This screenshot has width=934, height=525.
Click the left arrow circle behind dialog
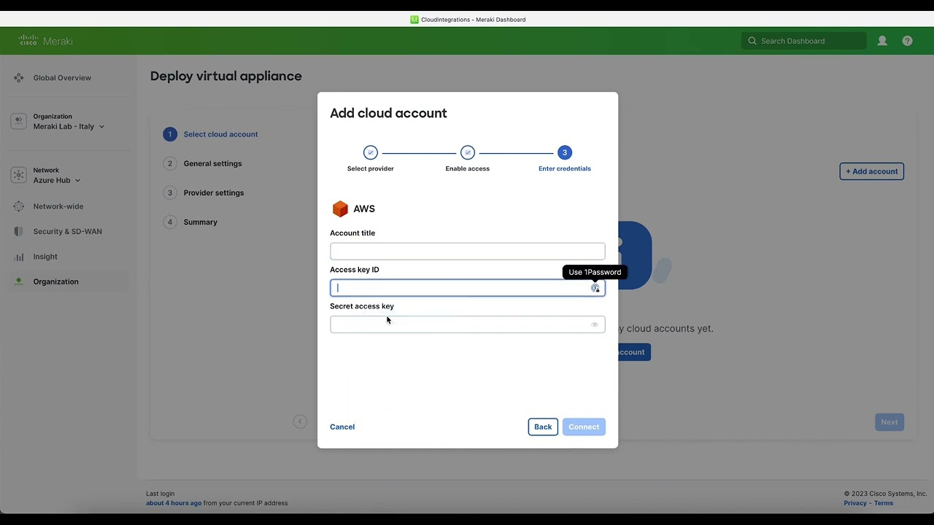pos(300,421)
